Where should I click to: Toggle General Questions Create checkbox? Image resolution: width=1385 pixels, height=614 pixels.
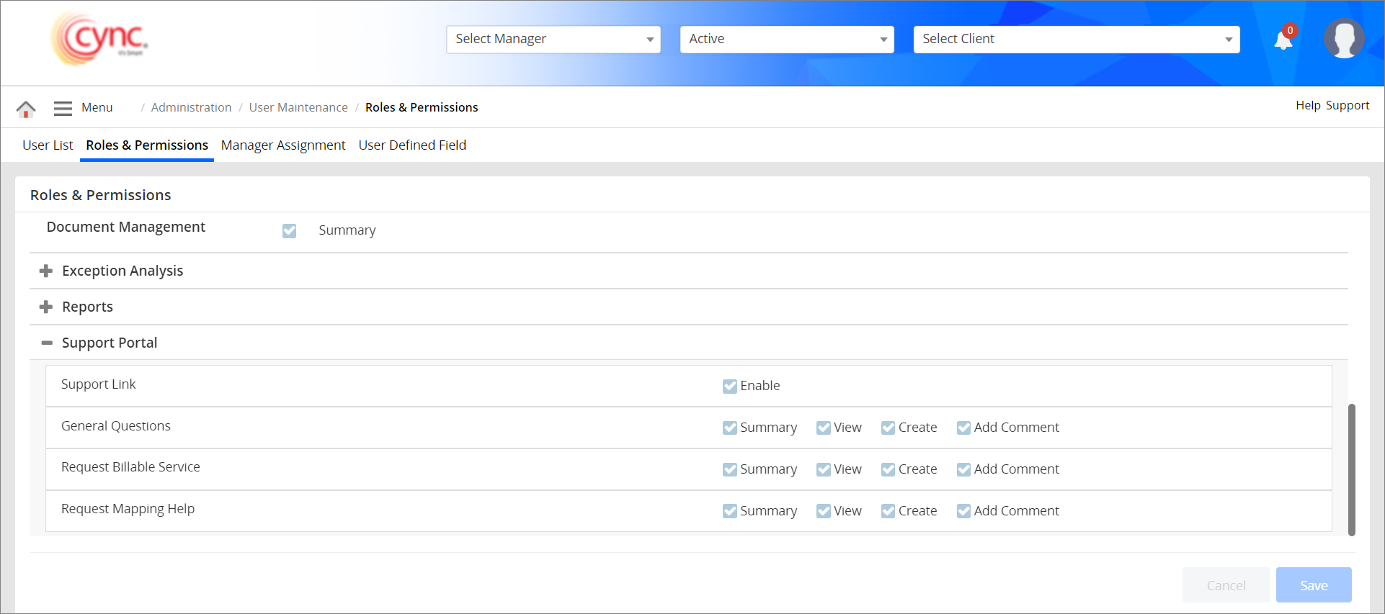point(888,428)
